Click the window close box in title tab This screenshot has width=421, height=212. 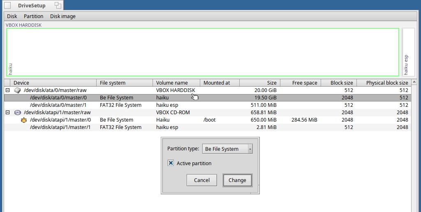coord(7,5)
